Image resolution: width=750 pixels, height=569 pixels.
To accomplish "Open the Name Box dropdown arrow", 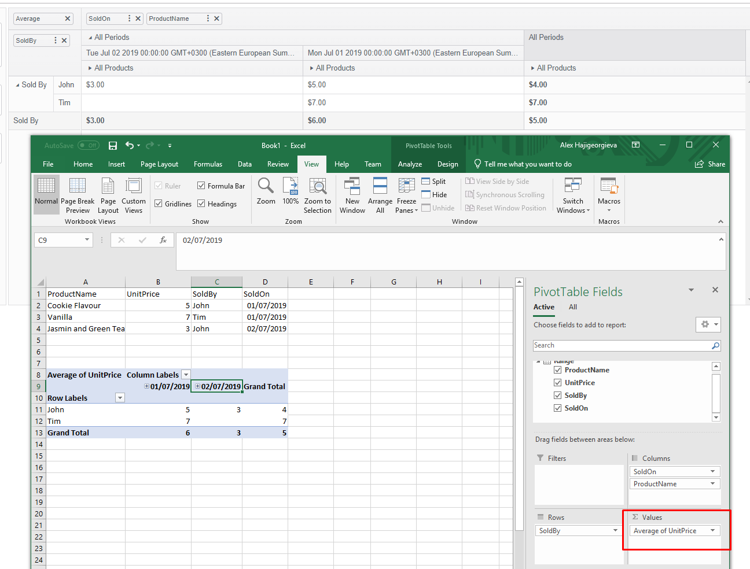I will point(87,240).
